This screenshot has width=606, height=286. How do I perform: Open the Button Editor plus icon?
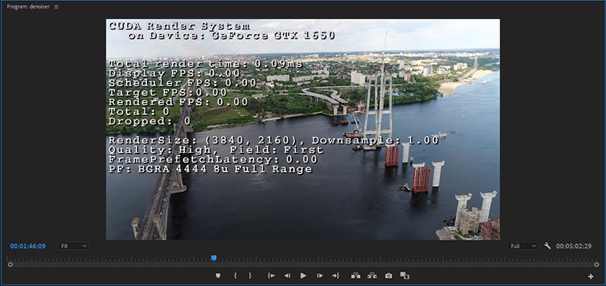591,276
